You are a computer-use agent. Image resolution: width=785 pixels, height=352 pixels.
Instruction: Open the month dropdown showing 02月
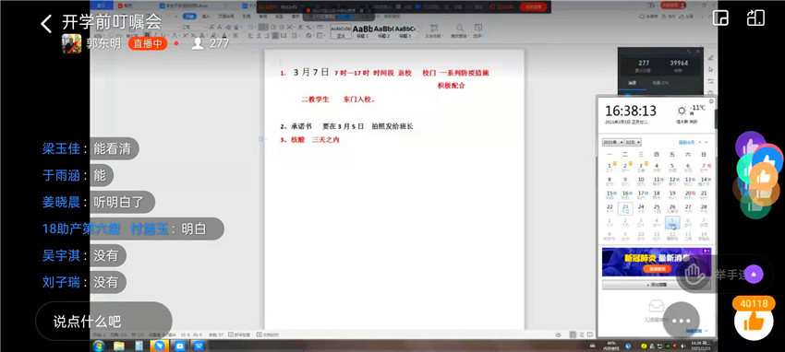pos(634,142)
